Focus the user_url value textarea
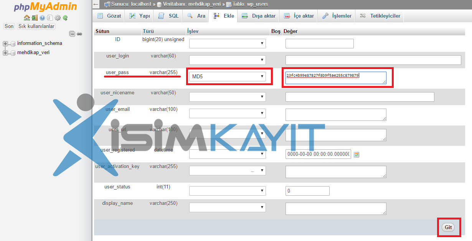Screen dimensions: 472x241 tap(336, 135)
